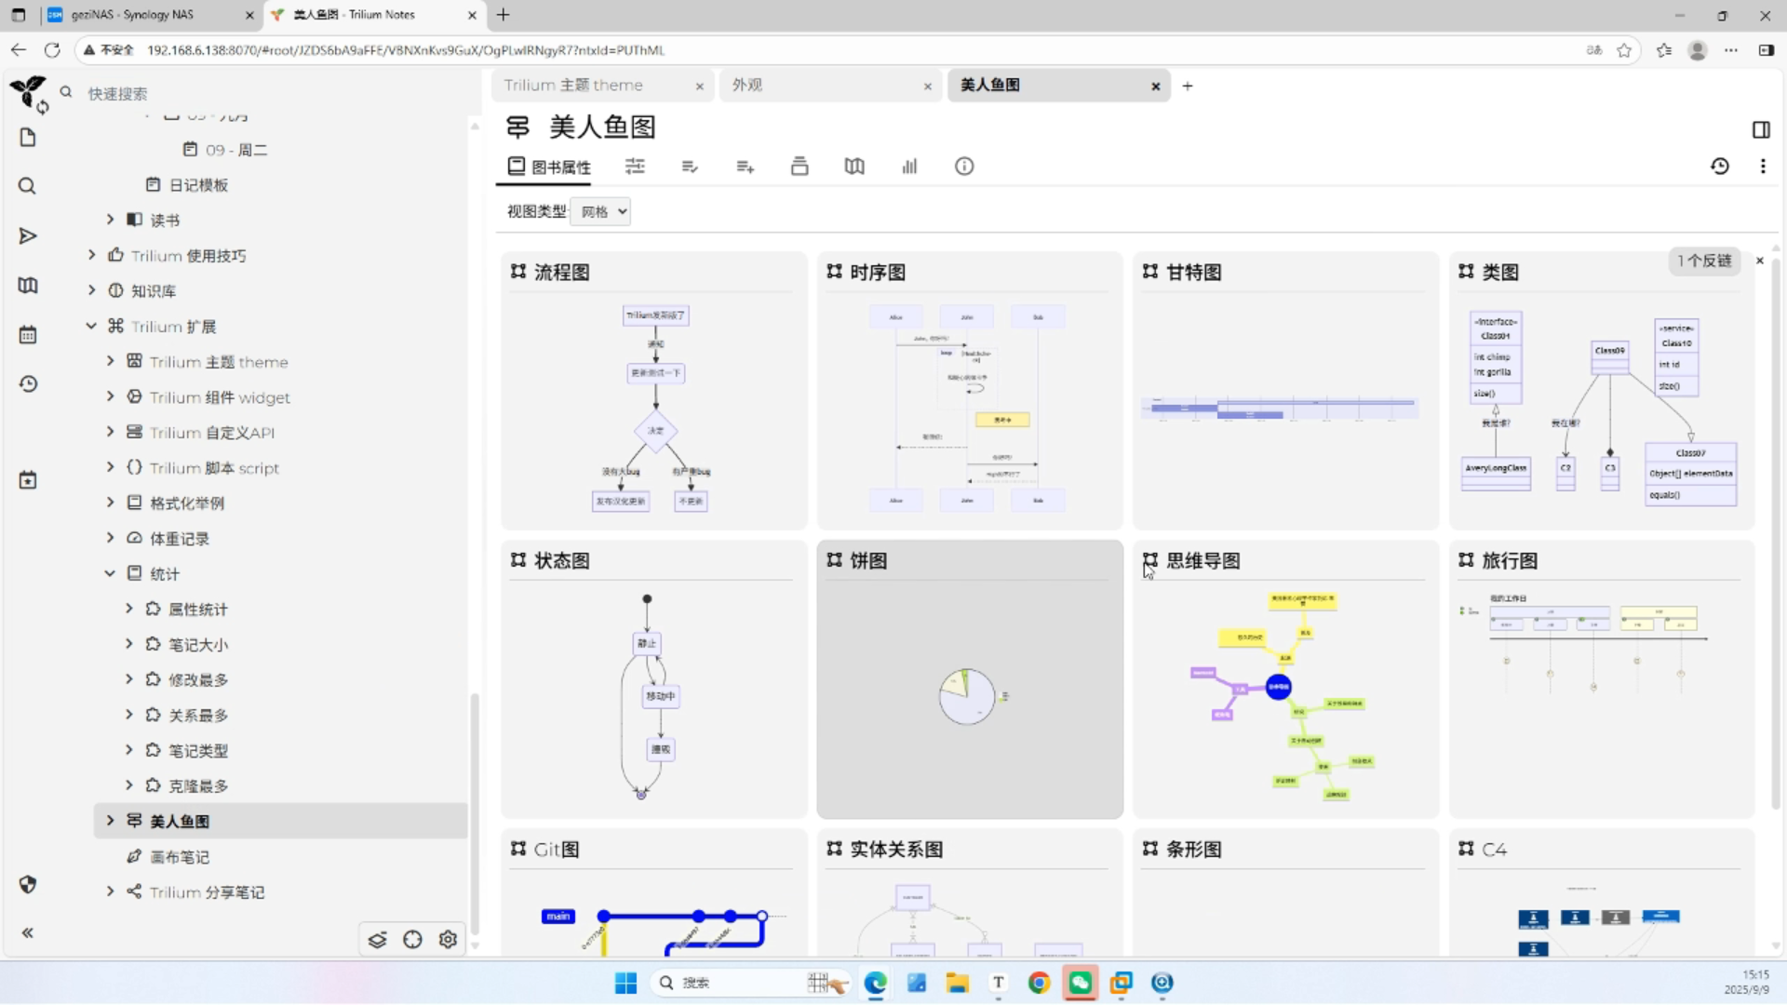Collapse the left sidebar with double-arrow
The height and width of the screenshot is (1005, 1787).
tap(27, 932)
